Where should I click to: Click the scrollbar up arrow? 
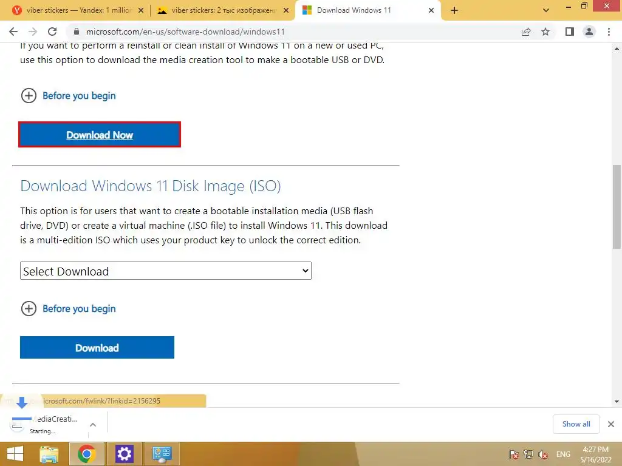pyautogui.click(x=617, y=49)
